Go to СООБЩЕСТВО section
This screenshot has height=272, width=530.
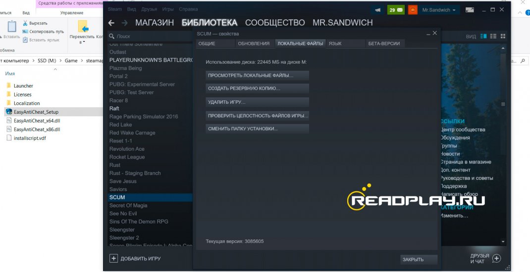(x=275, y=23)
